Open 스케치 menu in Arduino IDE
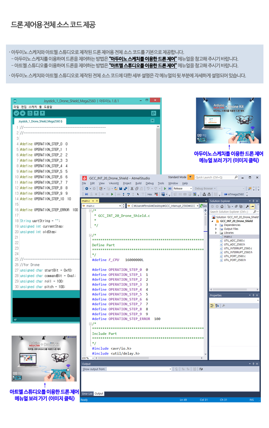Viewport: 269px width, 428px height. (33, 107)
